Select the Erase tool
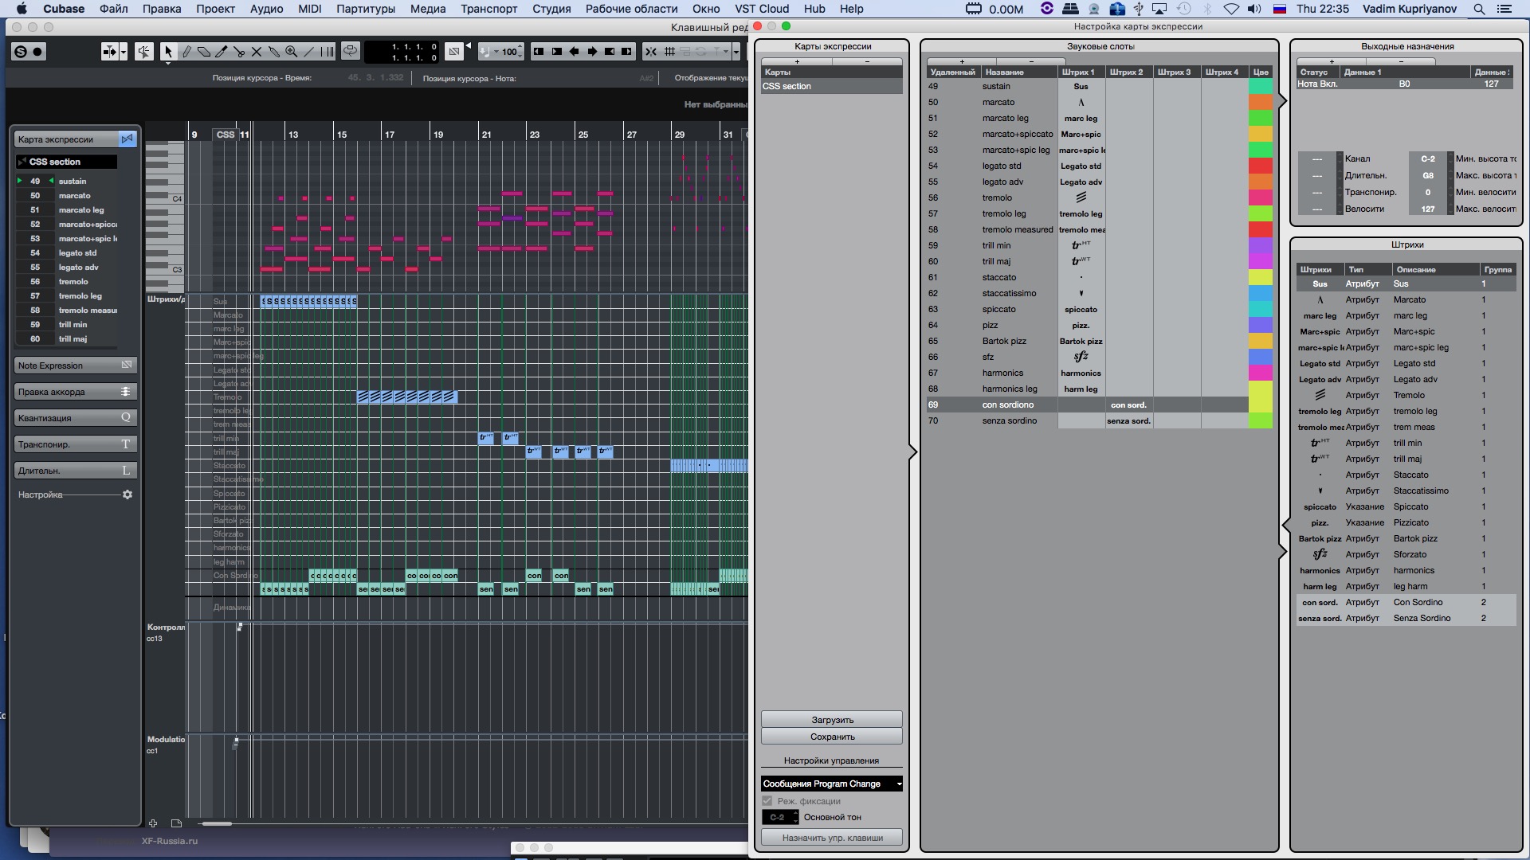The height and width of the screenshot is (860, 1530). (204, 52)
